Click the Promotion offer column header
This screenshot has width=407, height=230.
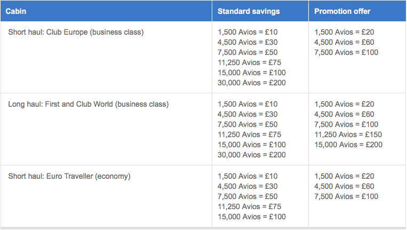tap(342, 11)
